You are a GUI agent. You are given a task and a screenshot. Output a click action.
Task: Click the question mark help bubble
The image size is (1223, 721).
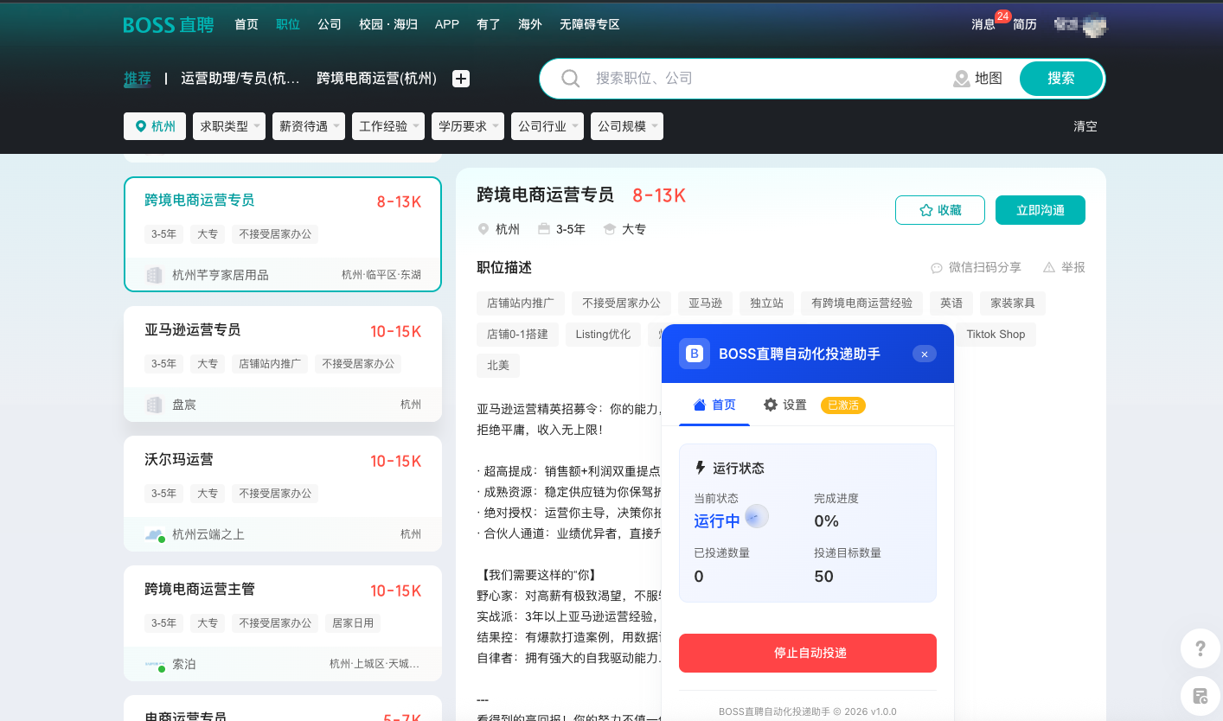coord(1200,648)
